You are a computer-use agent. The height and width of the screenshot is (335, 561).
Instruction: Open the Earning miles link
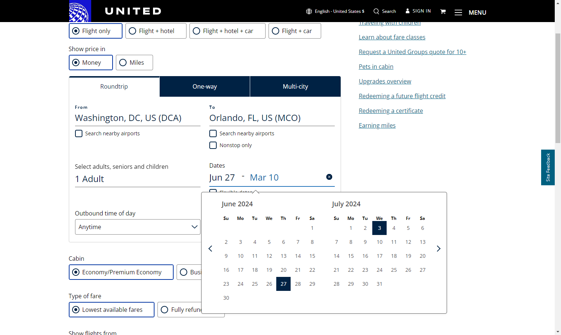click(x=377, y=125)
